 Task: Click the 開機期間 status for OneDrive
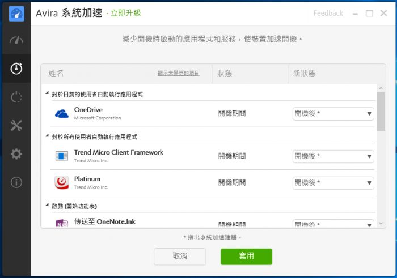232,113
